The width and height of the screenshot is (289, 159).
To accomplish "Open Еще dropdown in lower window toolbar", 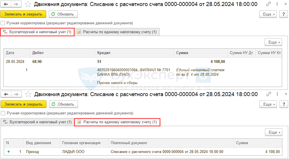I will [x=268, y=104].
